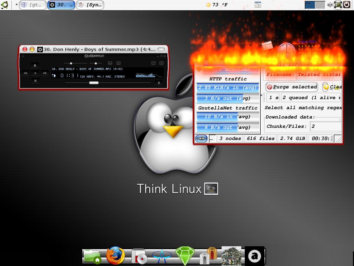Click the 616 files status entry
354x266 pixels.
tap(261, 139)
